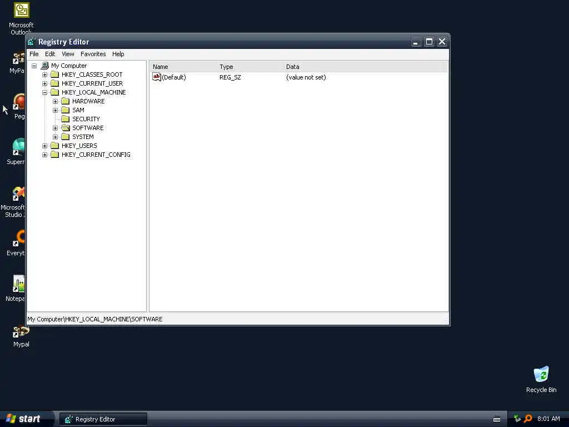
Task: Click the Notepad desktop shortcut icon
Action: [x=19, y=284]
